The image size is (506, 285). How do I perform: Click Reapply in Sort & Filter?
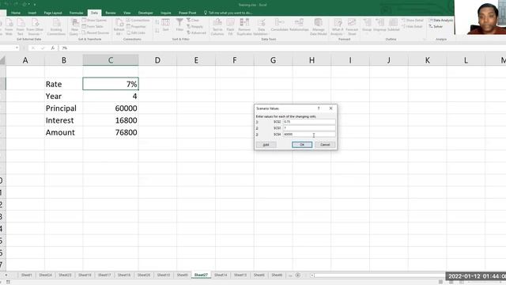[194, 26]
